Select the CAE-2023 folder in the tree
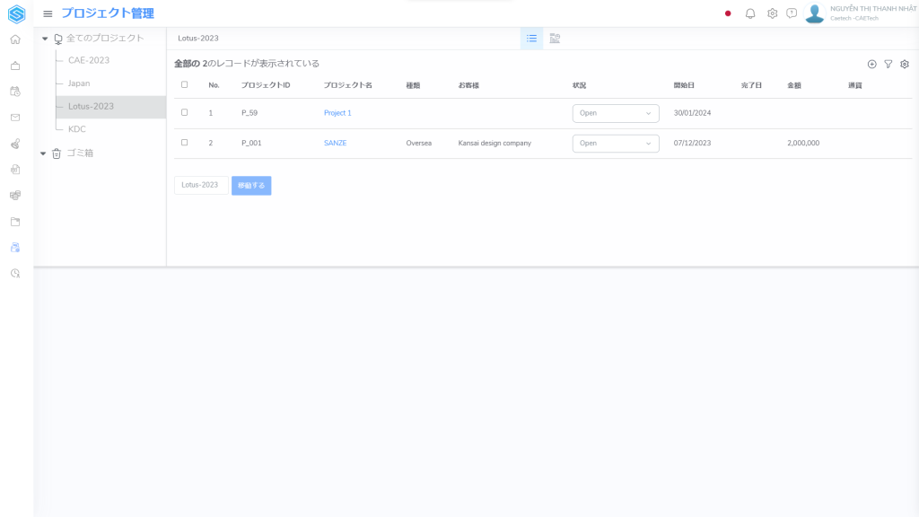 89,60
